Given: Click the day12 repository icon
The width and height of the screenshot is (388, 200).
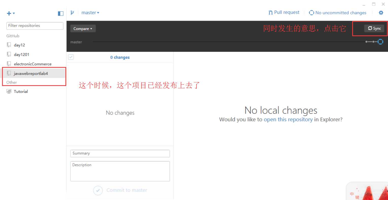Looking at the screenshot, I should (9, 45).
